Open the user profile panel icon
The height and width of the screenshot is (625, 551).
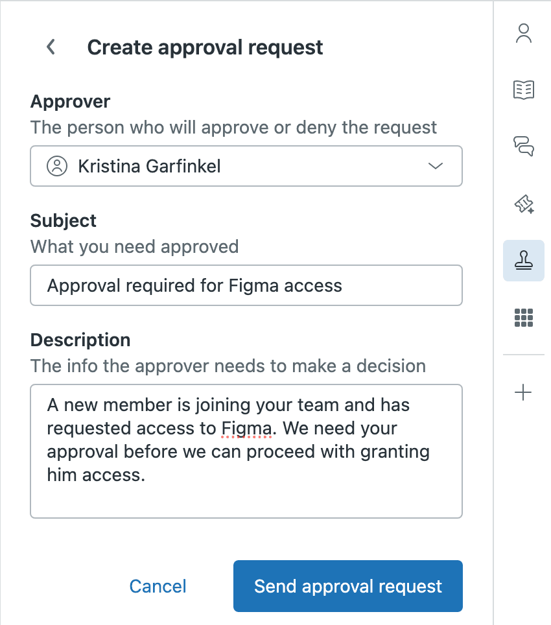pyautogui.click(x=524, y=32)
